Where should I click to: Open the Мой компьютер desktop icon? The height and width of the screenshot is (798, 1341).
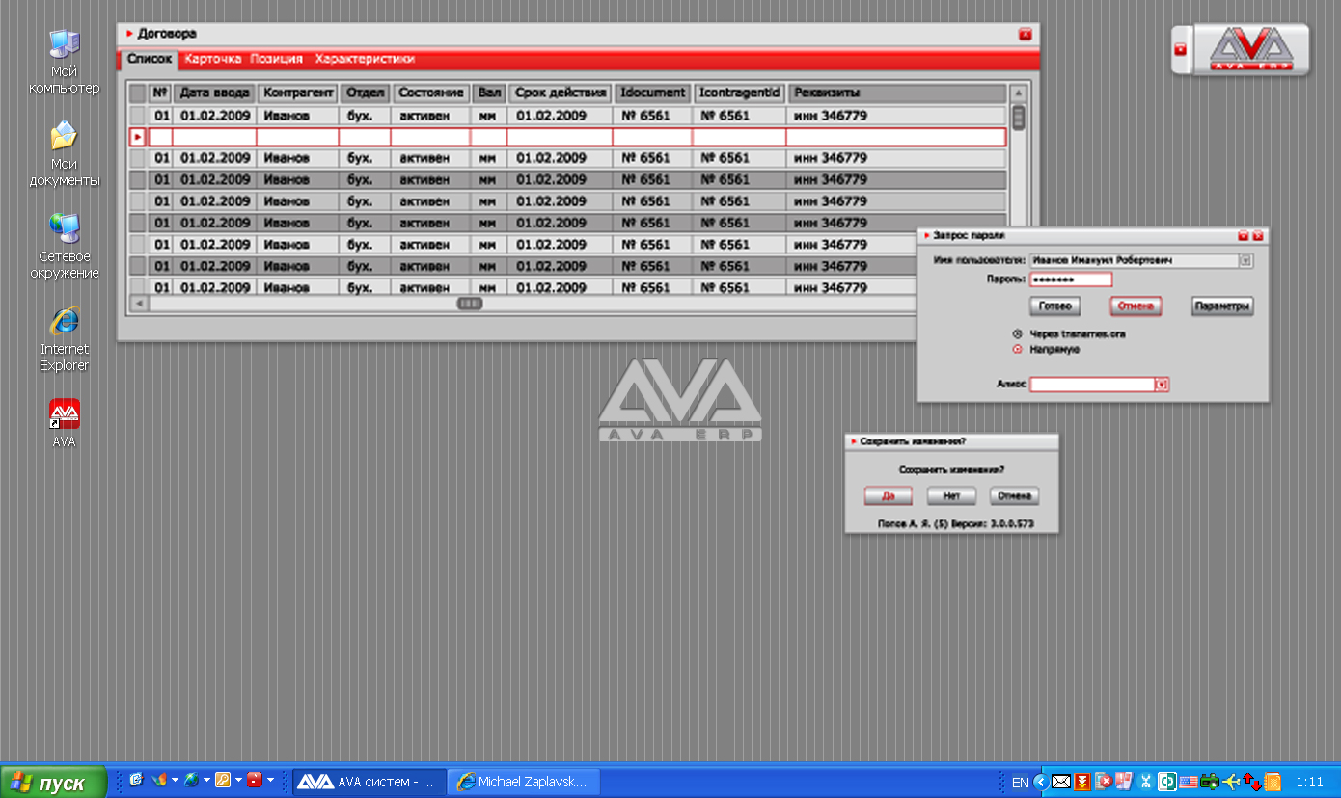click(x=65, y=62)
